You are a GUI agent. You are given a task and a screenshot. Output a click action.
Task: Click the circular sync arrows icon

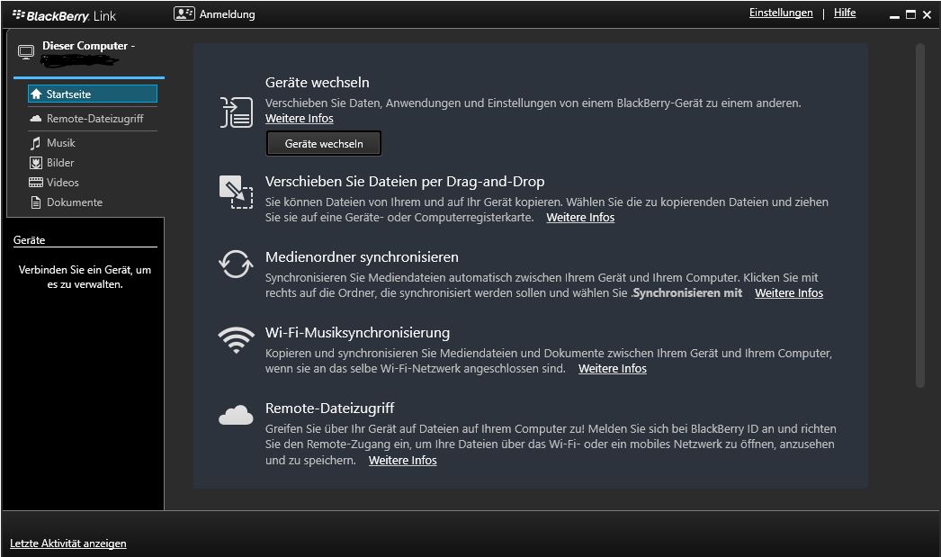click(236, 264)
